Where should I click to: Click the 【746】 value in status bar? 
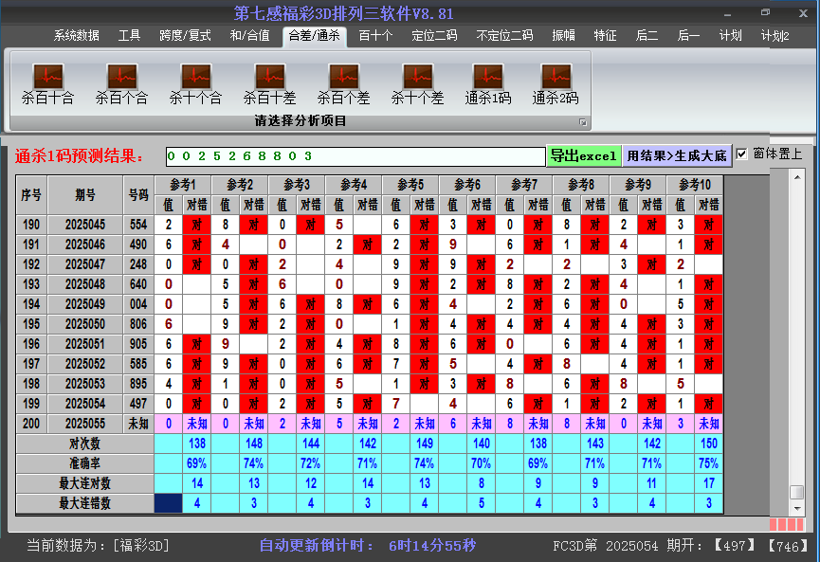click(788, 546)
